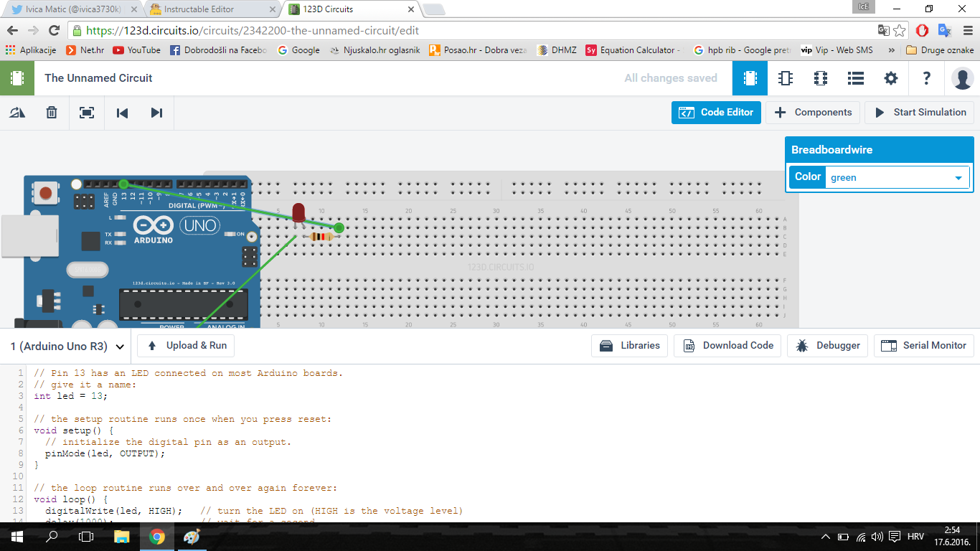Zoom to fit the circuit
Screen dimensions: 980x551
pyautogui.click(x=86, y=113)
